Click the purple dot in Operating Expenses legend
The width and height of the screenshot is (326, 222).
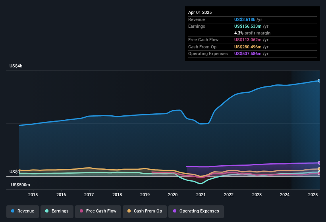175,211
